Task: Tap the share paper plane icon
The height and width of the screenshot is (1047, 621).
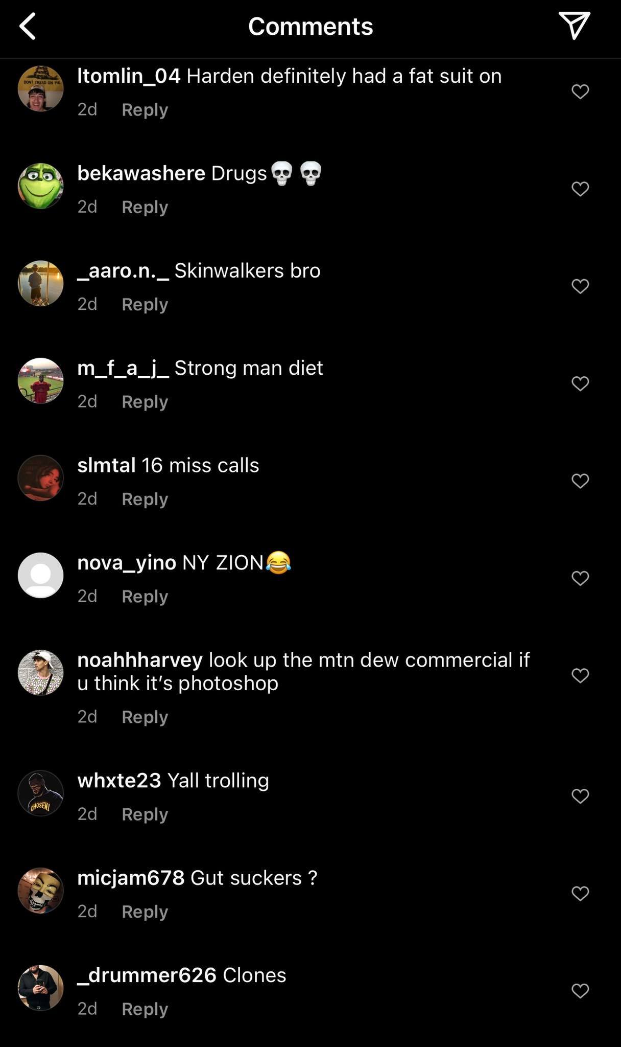Action: pyautogui.click(x=575, y=25)
